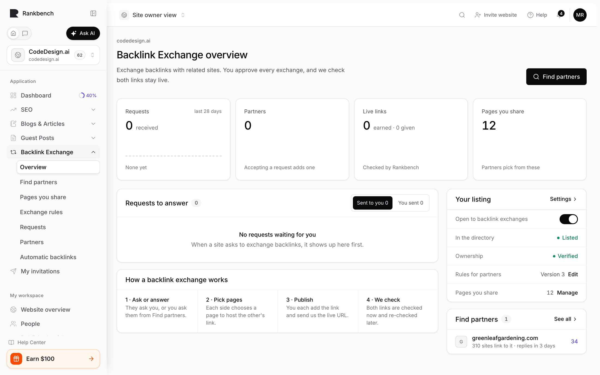Open search via magnifier icon
The width and height of the screenshot is (600, 375).
(x=462, y=15)
